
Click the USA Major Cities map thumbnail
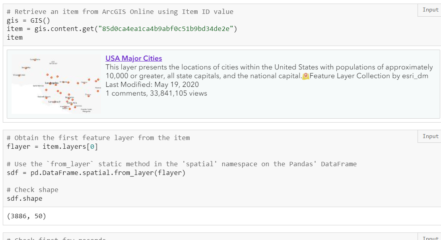point(56,84)
